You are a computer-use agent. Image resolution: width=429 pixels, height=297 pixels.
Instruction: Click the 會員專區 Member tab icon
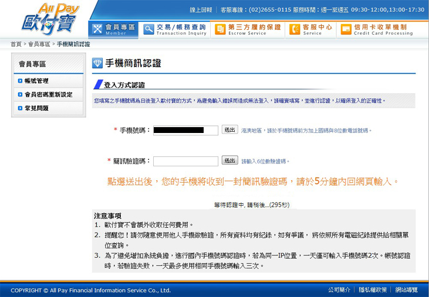point(97,29)
